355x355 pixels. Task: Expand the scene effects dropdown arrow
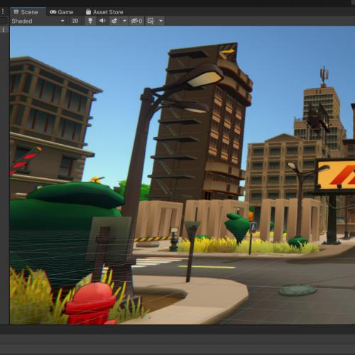(124, 21)
